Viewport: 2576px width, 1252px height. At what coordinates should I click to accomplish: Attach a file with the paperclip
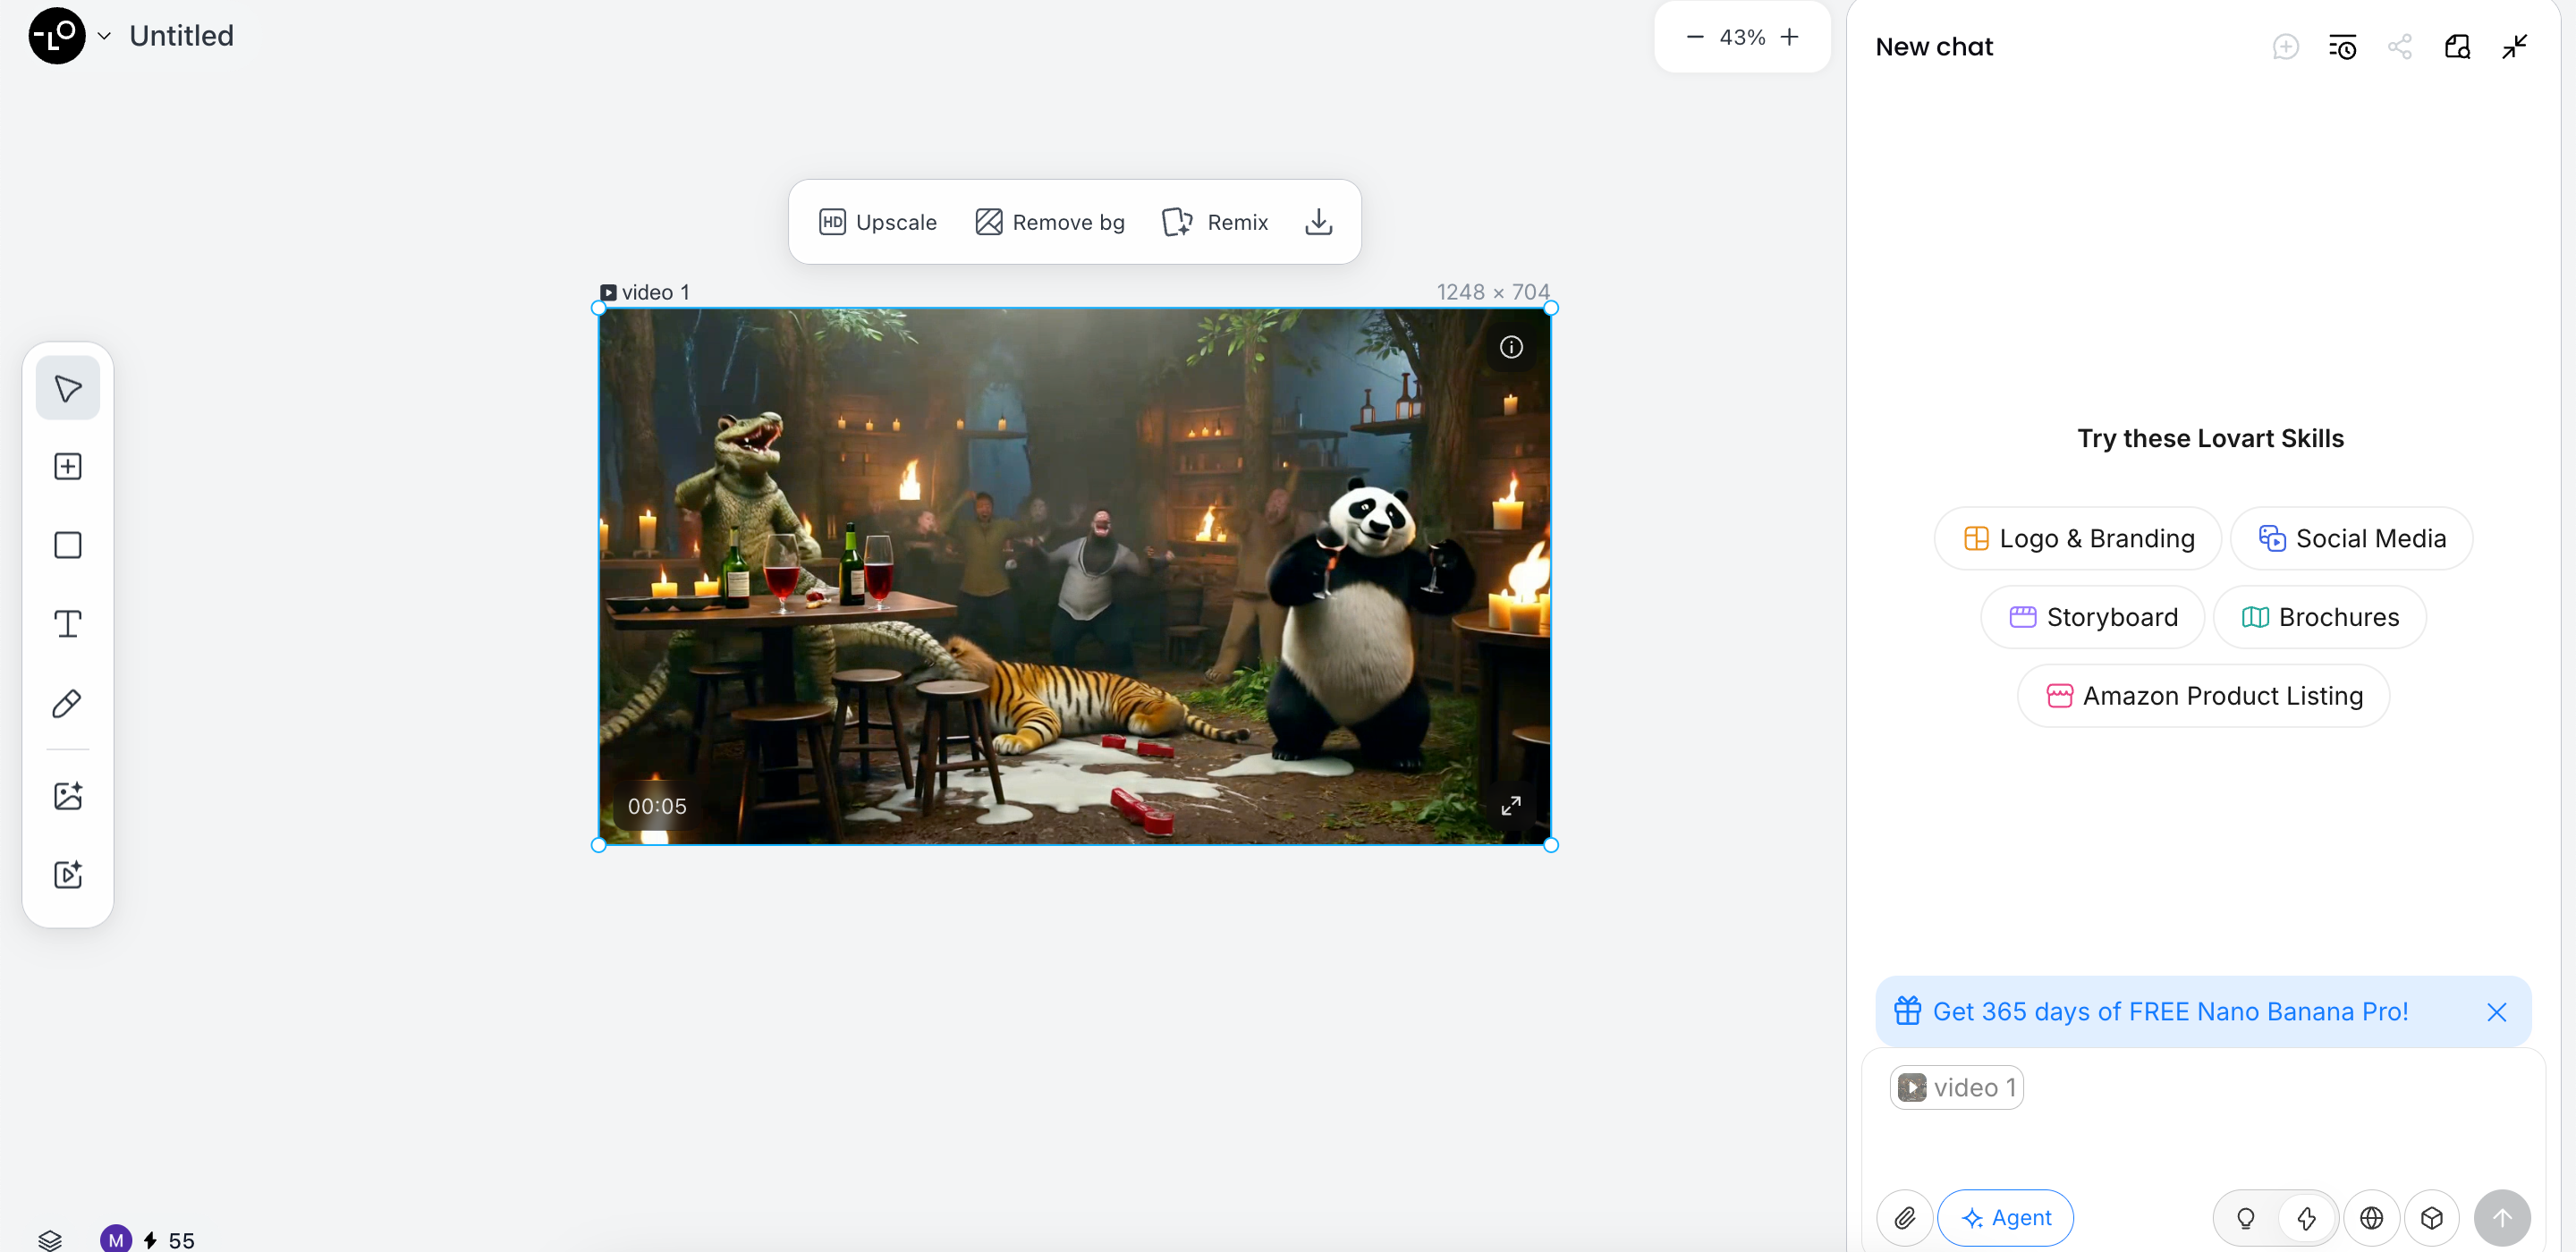coord(1904,1218)
